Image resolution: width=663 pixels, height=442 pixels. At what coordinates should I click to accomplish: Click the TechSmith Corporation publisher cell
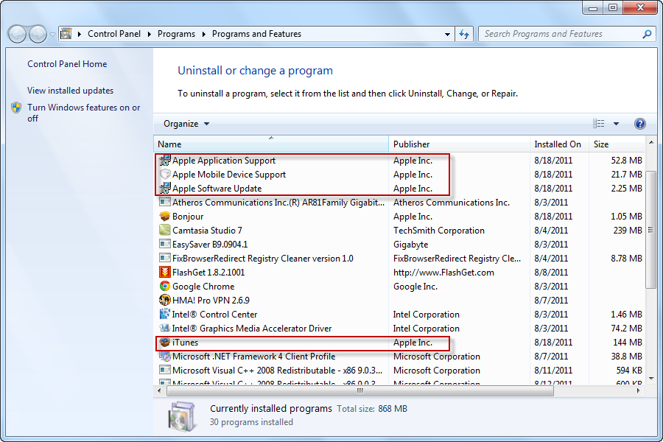click(x=439, y=231)
